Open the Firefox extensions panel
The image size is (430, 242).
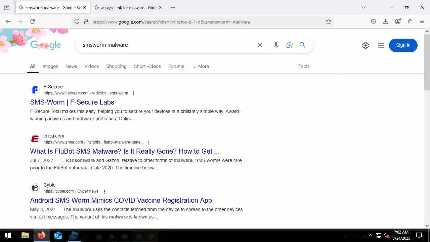click(410, 22)
